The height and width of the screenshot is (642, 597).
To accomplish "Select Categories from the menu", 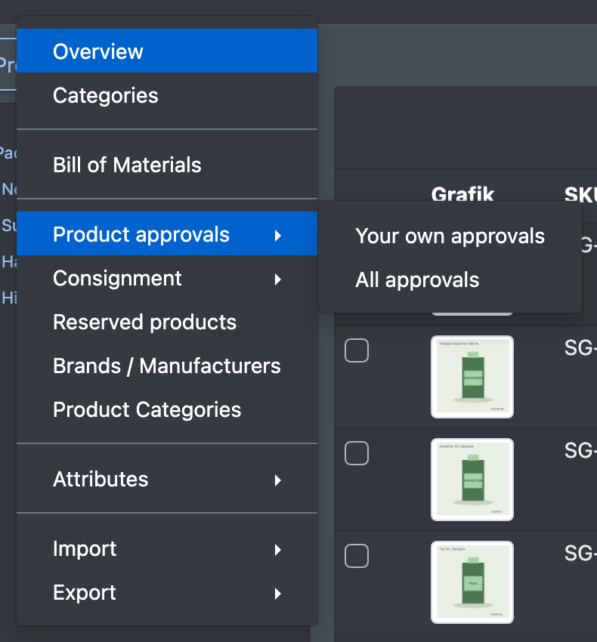I will pyautogui.click(x=167, y=95).
